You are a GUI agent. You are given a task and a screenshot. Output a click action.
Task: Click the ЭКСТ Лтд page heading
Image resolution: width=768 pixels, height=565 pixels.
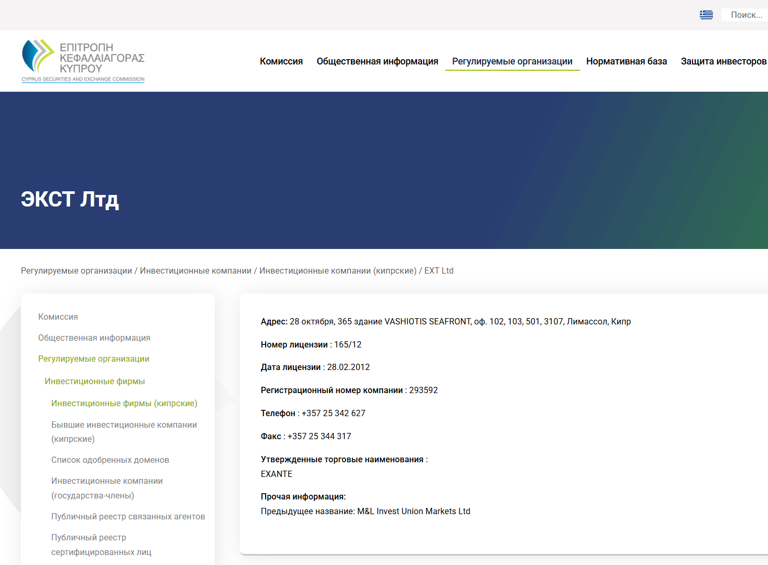pos(70,199)
